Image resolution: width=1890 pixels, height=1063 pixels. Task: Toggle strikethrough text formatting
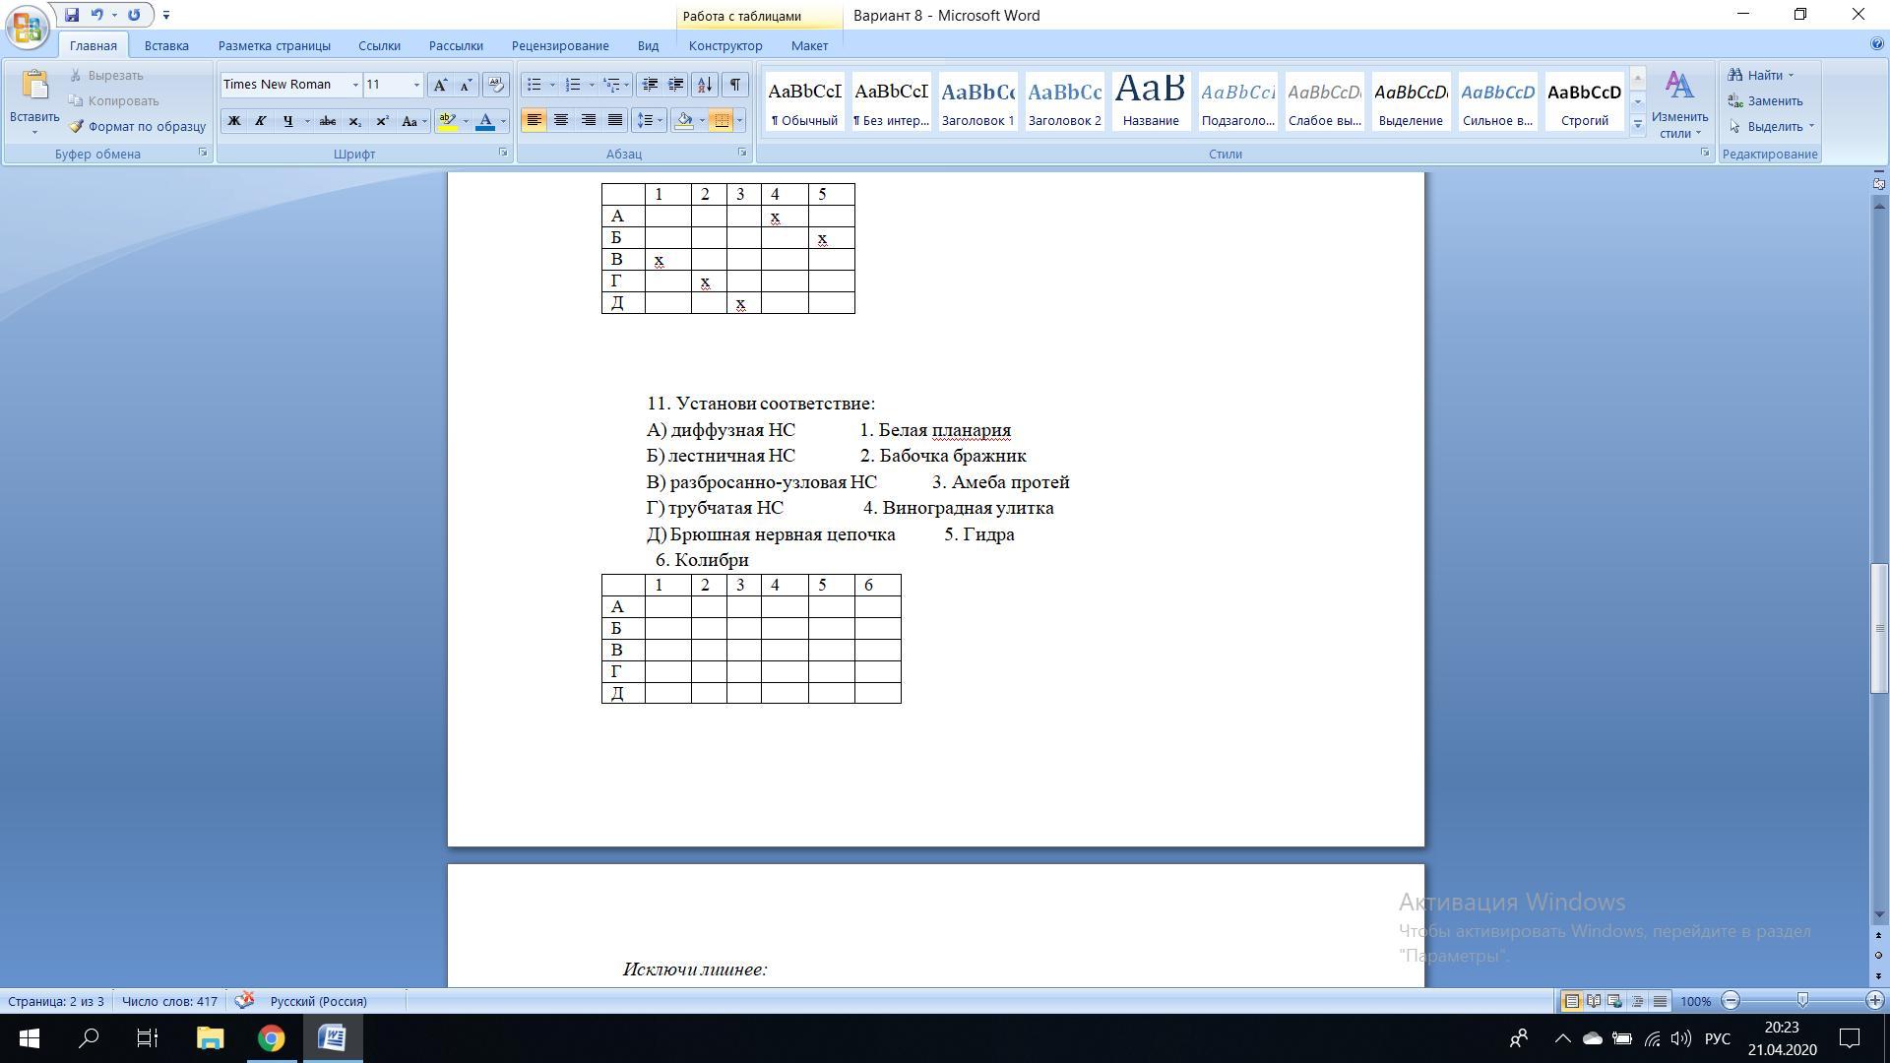click(x=328, y=121)
